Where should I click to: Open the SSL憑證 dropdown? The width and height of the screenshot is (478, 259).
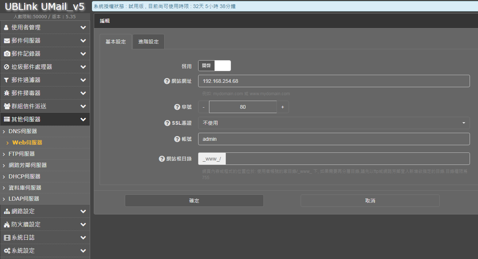(334, 123)
